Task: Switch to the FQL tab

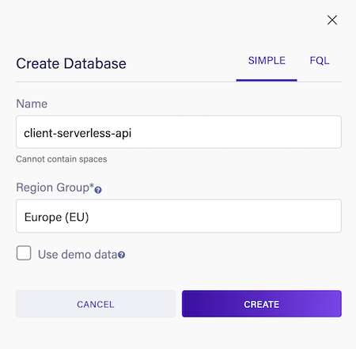Action: point(320,61)
